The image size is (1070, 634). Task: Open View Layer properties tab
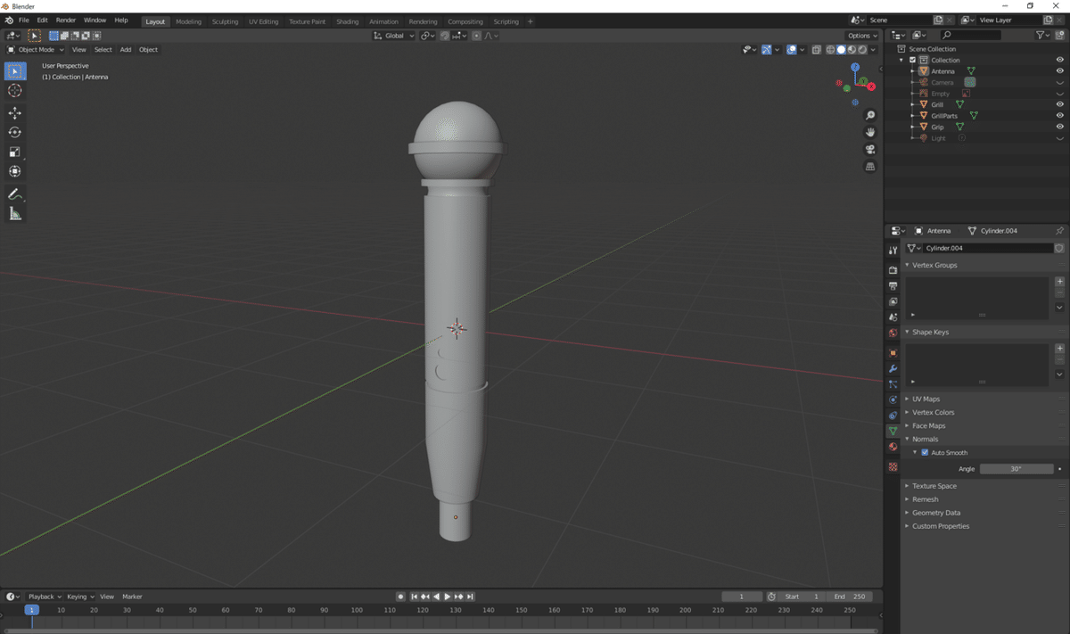(893, 301)
